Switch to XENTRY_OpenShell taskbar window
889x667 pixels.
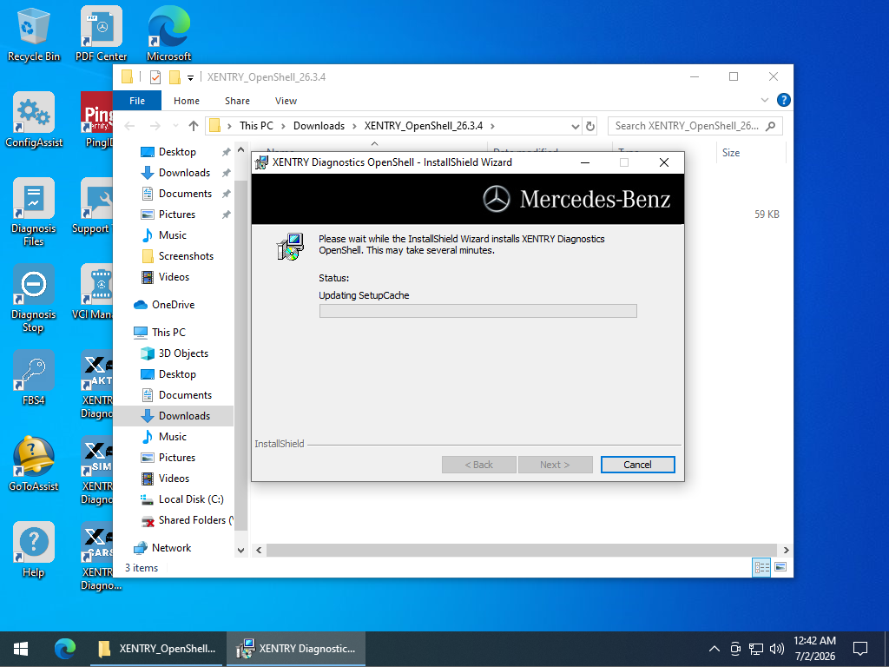tap(158, 649)
